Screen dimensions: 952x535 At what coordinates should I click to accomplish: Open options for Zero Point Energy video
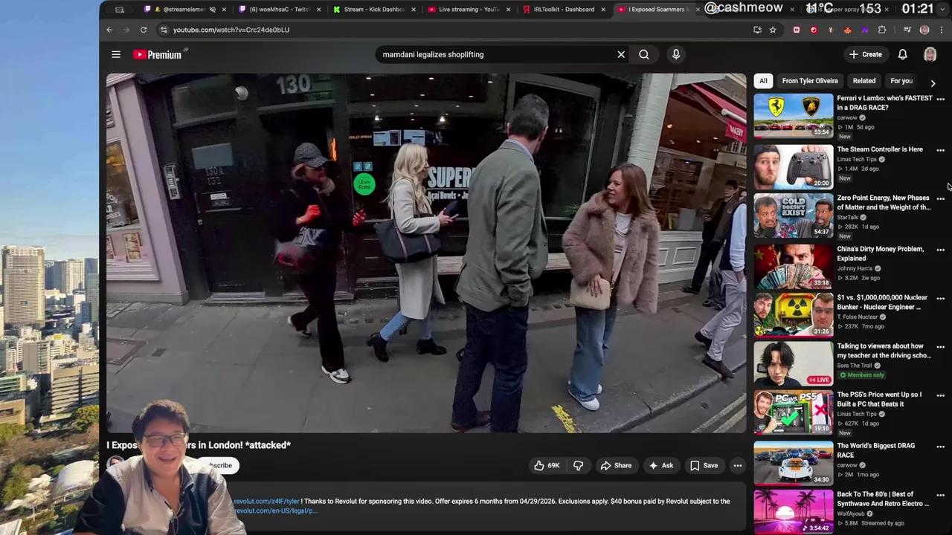(x=940, y=199)
